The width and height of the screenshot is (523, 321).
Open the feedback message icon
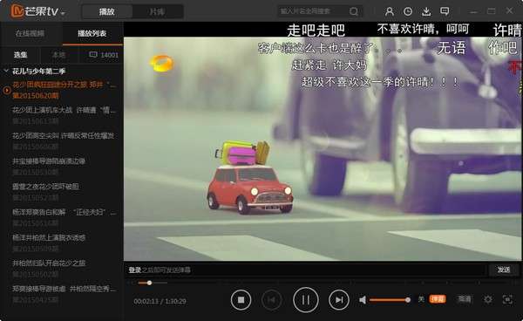tap(445, 11)
